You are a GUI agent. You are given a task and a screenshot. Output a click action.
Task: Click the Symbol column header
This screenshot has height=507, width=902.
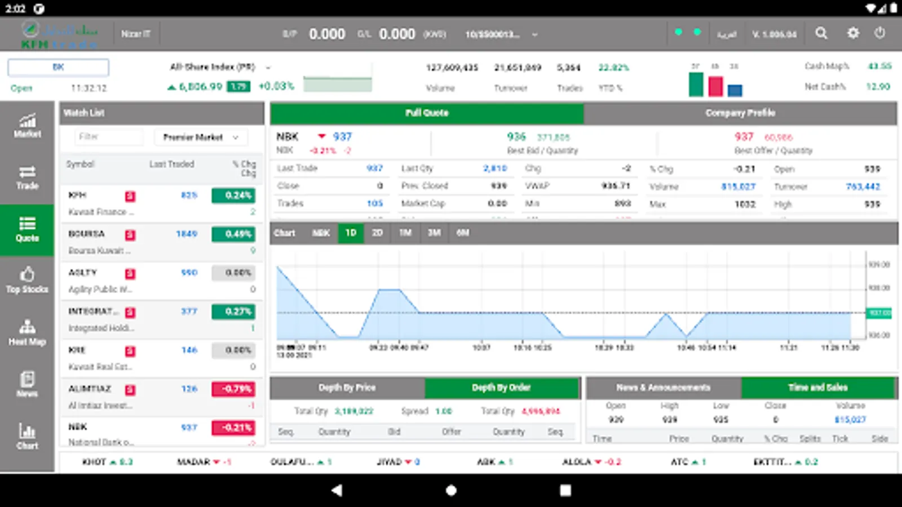[x=81, y=164]
